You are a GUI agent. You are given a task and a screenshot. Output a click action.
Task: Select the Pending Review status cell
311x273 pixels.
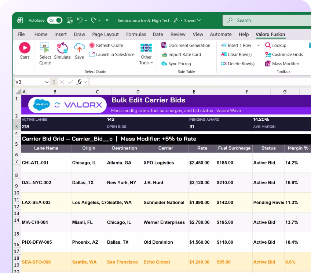coord(268,203)
